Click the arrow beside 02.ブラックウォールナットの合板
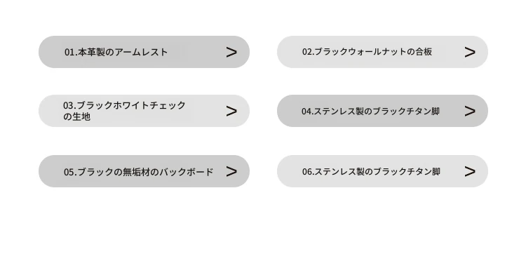Image resolution: width=526 pixels, height=261 pixels. [470, 52]
